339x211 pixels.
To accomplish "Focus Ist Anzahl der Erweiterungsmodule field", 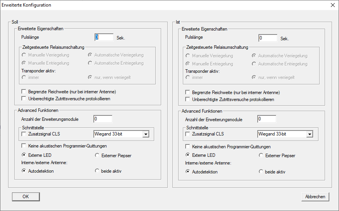I will coord(267,119).
